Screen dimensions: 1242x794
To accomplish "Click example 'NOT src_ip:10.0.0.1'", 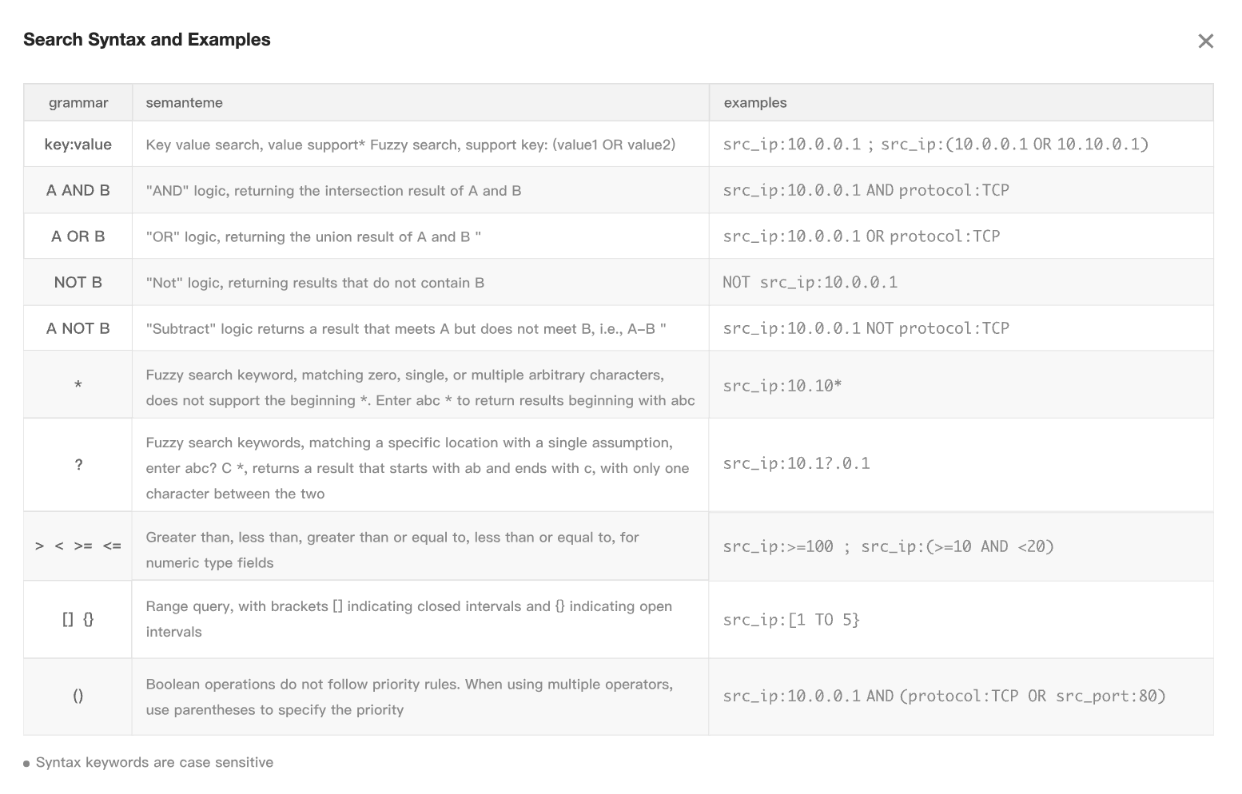I will [x=810, y=283].
